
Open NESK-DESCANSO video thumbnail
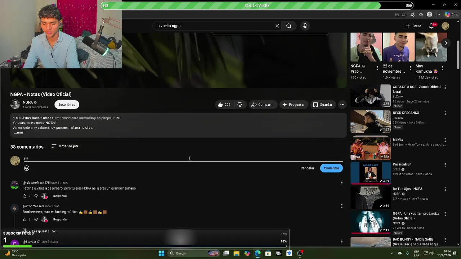(371, 121)
